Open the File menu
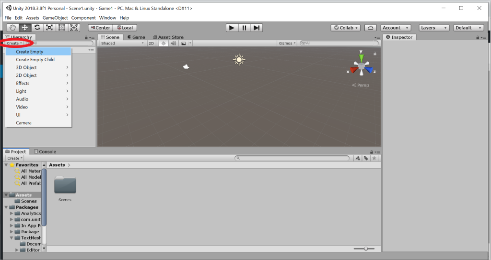Screen dimensions: 491x260 8,18
